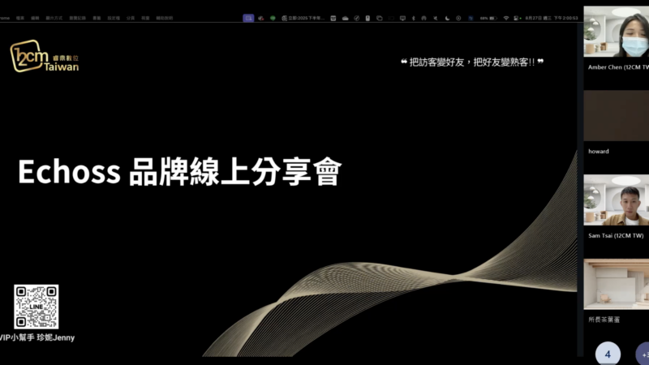Screen dimensions: 649x365
Task: Open the Control Center icon with green dot
Action: (517, 18)
